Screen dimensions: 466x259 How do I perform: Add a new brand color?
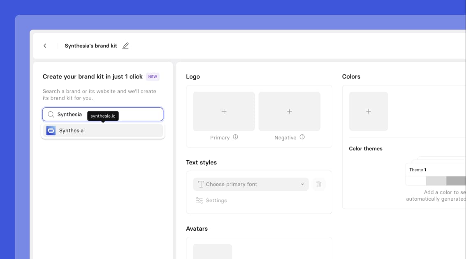(x=369, y=111)
